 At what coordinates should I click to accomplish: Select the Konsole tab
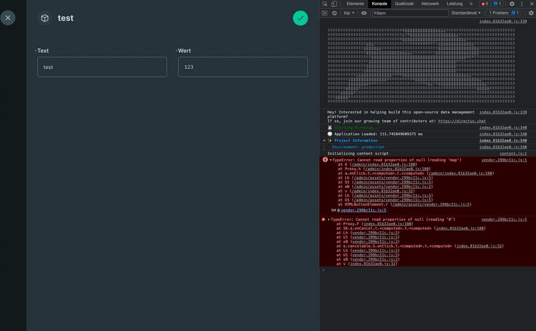[x=379, y=4]
